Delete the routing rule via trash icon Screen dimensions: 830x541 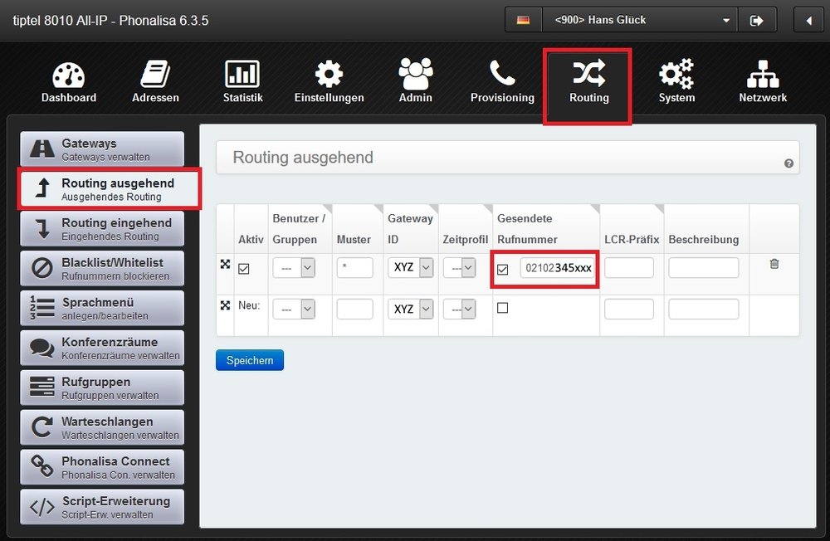click(774, 264)
